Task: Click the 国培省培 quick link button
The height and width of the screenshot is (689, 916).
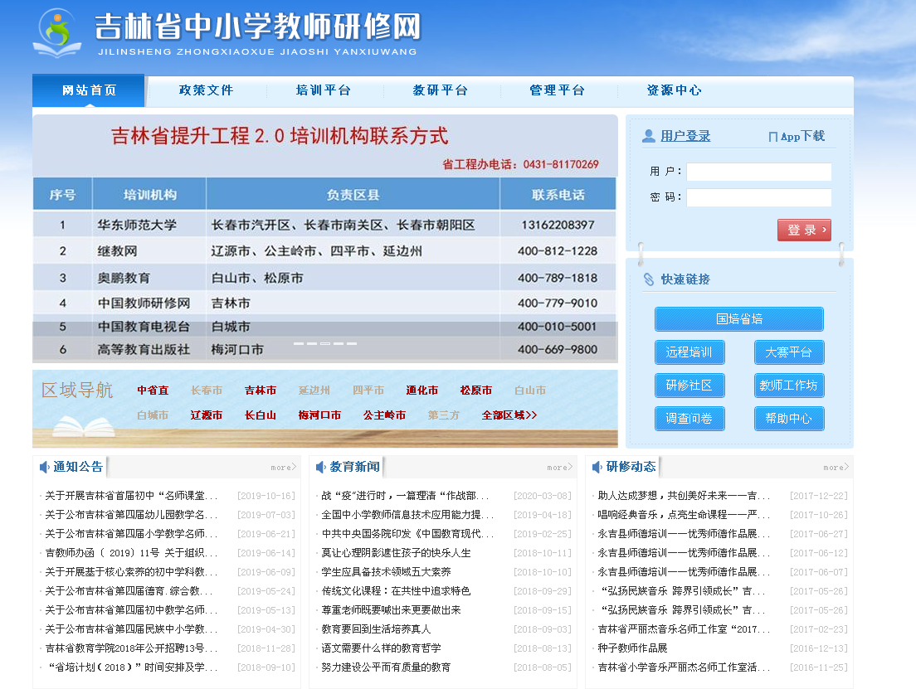Action: click(738, 319)
